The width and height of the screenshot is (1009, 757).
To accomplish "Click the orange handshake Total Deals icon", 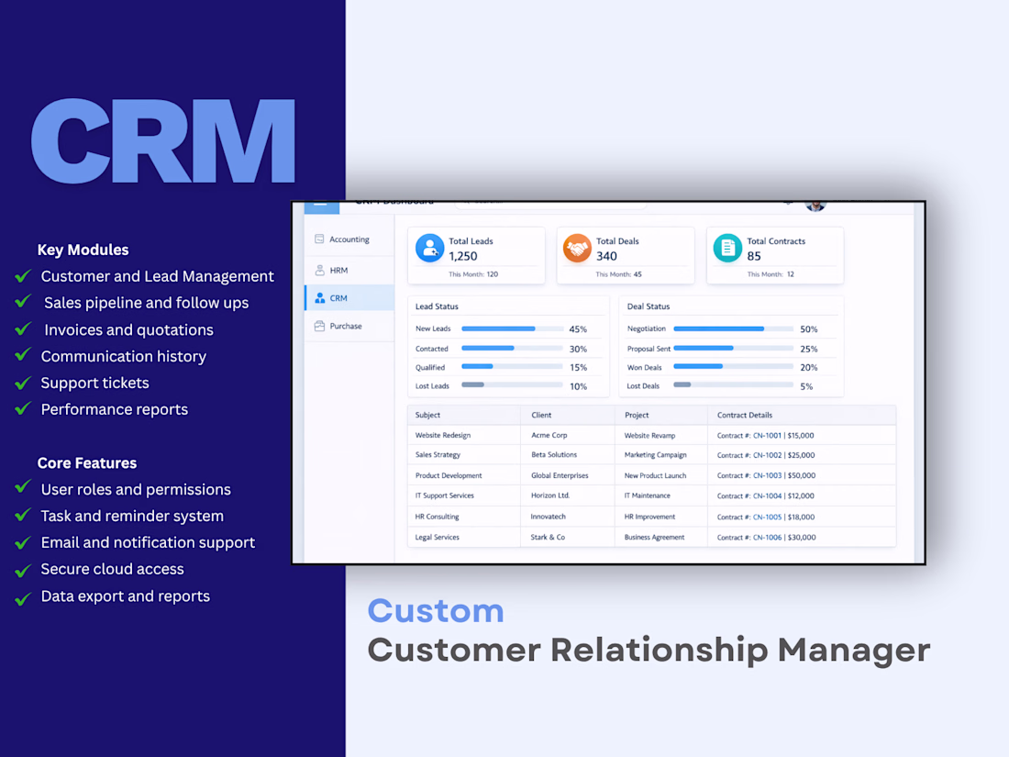I will point(577,248).
